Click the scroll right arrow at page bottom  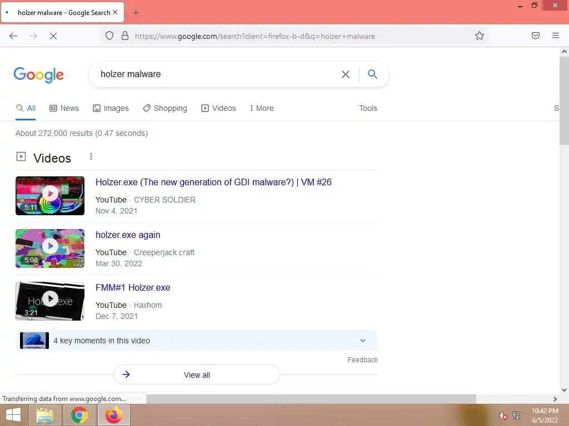tap(555, 399)
